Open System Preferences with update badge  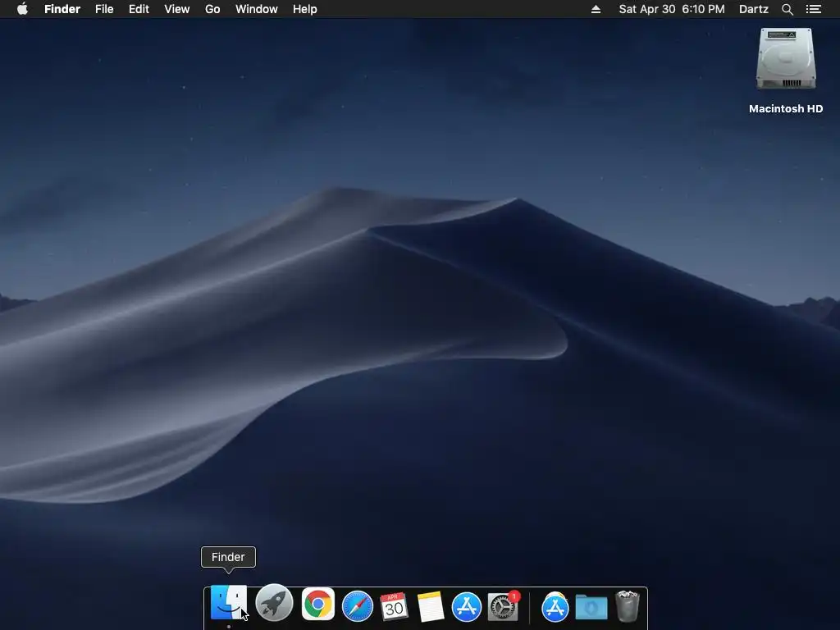503,606
